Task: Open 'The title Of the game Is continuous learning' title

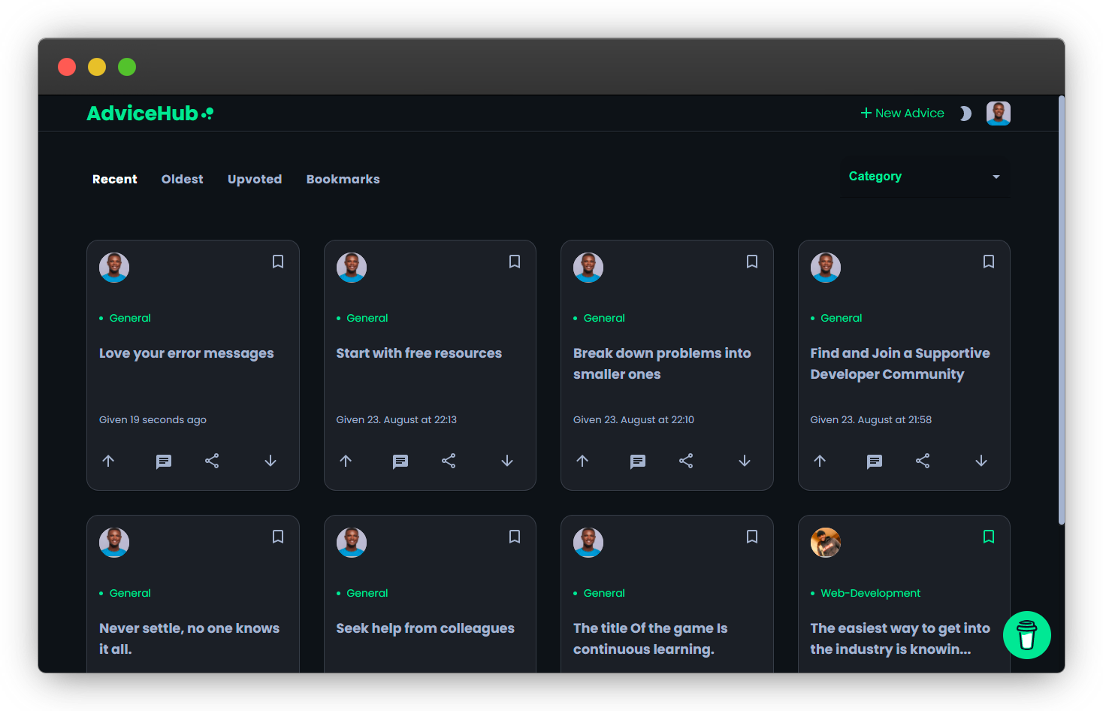Action: pyautogui.click(x=651, y=639)
